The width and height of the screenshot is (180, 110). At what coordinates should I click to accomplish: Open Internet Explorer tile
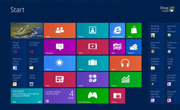coord(117,30)
